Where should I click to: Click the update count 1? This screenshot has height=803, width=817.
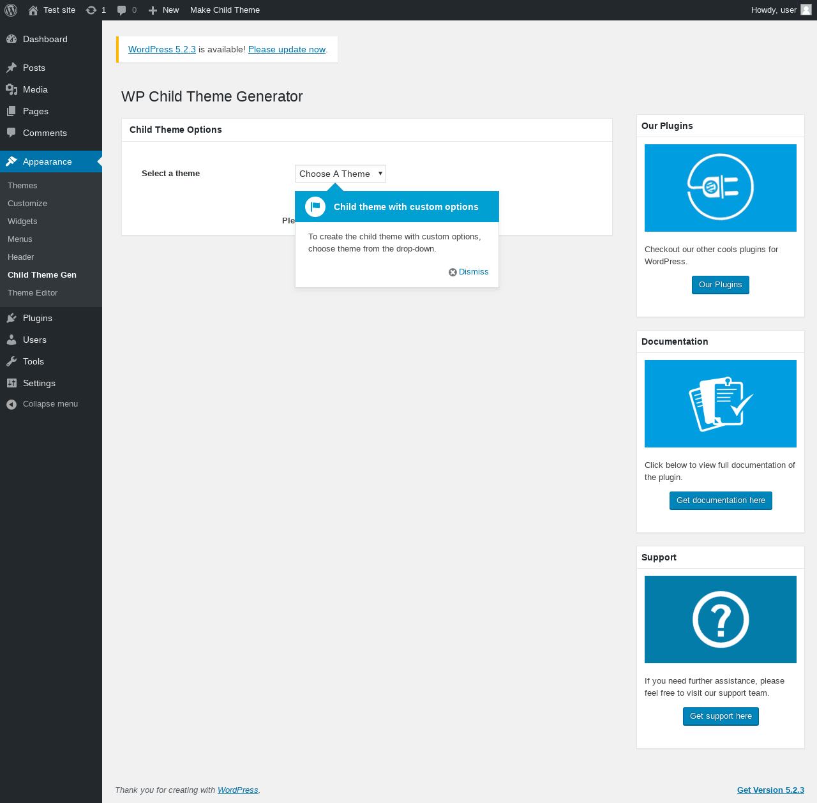[104, 10]
